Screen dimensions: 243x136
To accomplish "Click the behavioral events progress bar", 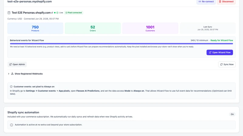I will (x=121, y=44).
